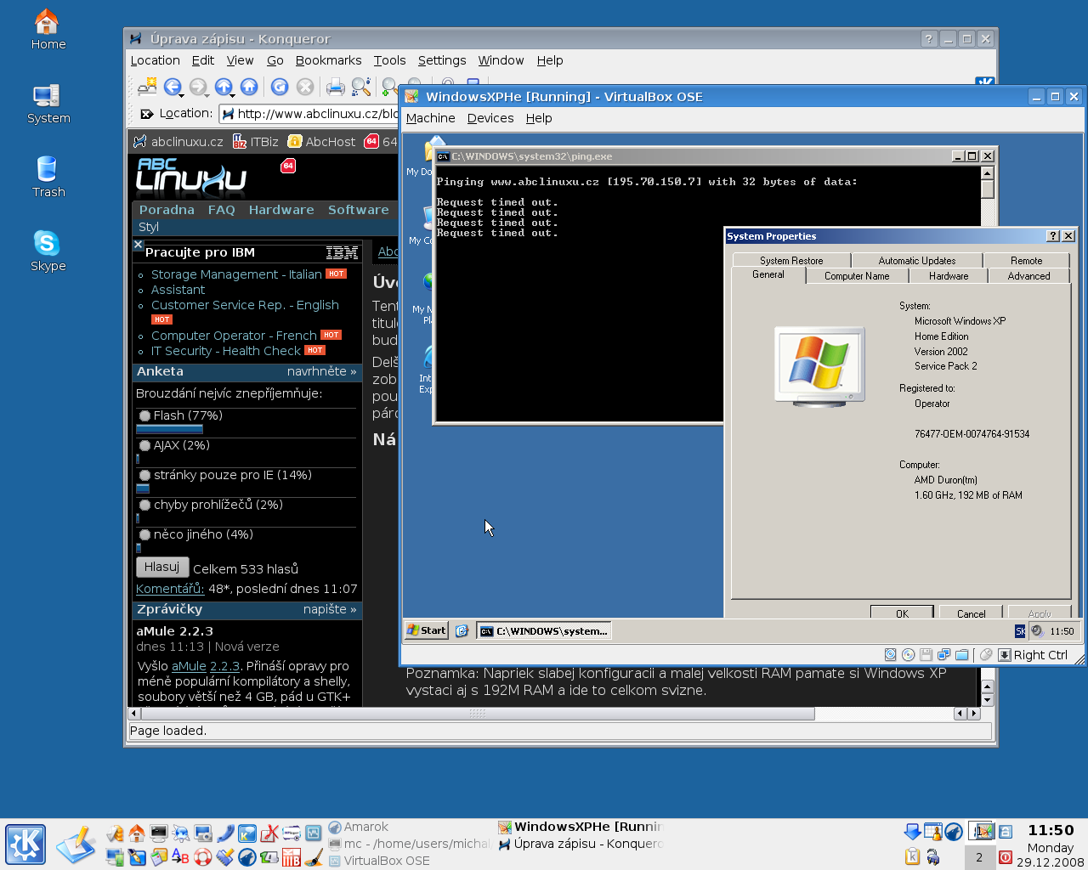
Task: Click the abclinuxu.cz bookmark
Action: pos(178,142)
